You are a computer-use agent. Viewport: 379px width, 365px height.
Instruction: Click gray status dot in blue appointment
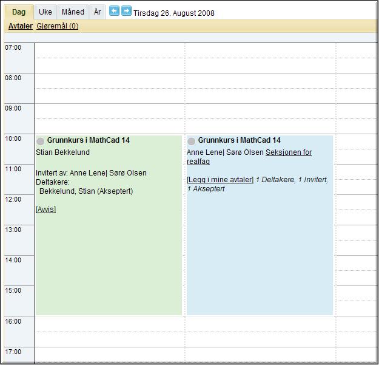click(x=191, y=141)
